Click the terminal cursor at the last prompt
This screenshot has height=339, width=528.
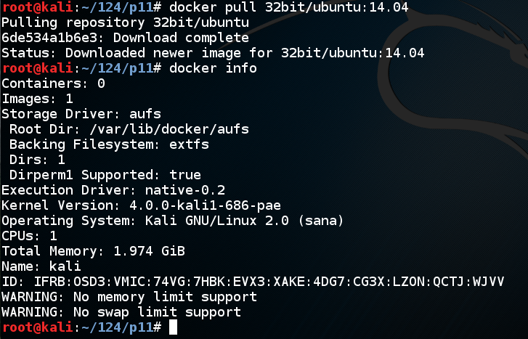point(173,327)
